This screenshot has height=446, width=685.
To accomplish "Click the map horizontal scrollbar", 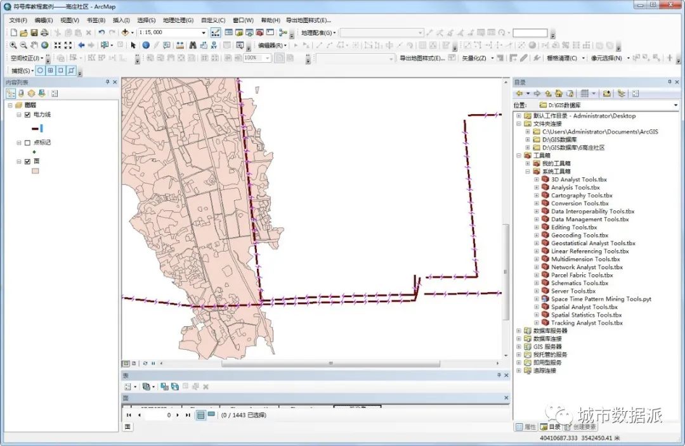I will [x=330, y=363].
